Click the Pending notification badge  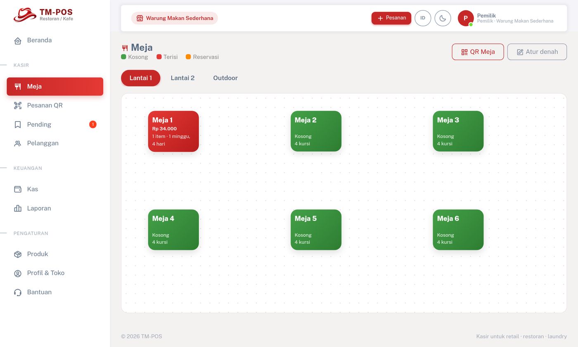pyautogui.click(x=93, y=124)
